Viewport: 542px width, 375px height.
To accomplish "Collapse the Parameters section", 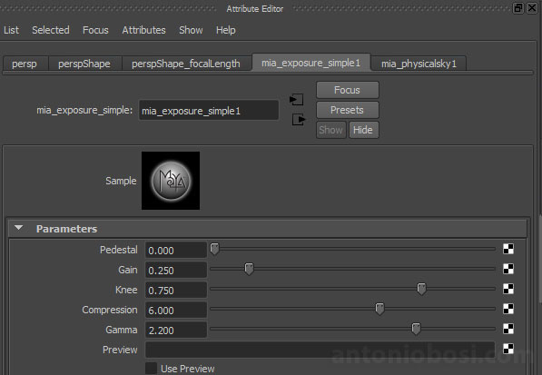I will point(19,228).
